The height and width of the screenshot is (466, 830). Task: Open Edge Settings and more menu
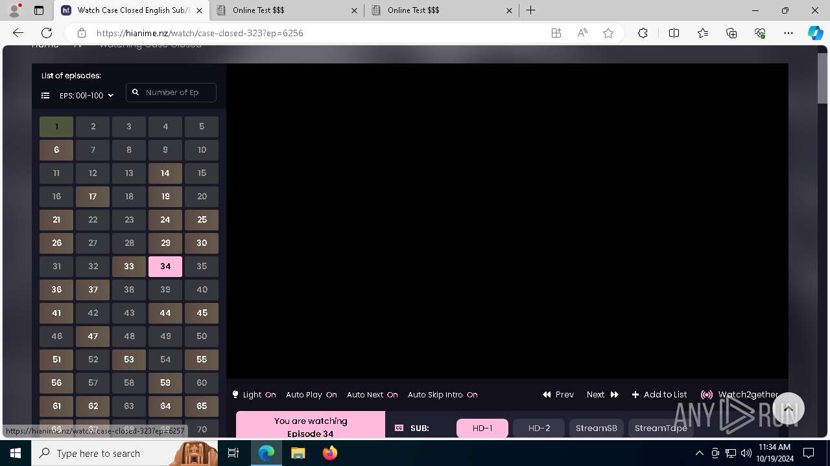click(788, 33)
